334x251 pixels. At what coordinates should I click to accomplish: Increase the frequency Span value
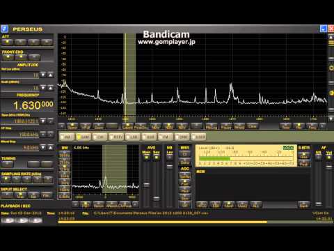tap(51, 121)
